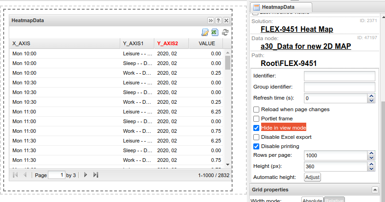Decrease Refresh time stepper down arrow
This screenshot has width=385, height=202.
pos(371,101)
